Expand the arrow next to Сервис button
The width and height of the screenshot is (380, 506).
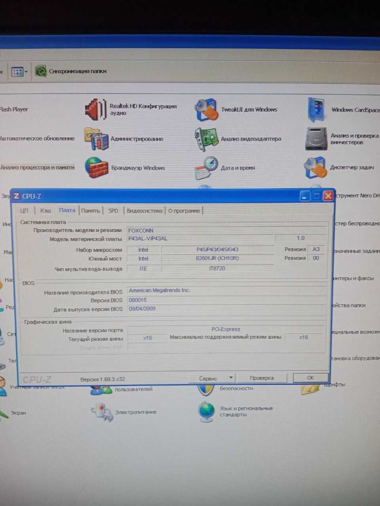point(231,378)
